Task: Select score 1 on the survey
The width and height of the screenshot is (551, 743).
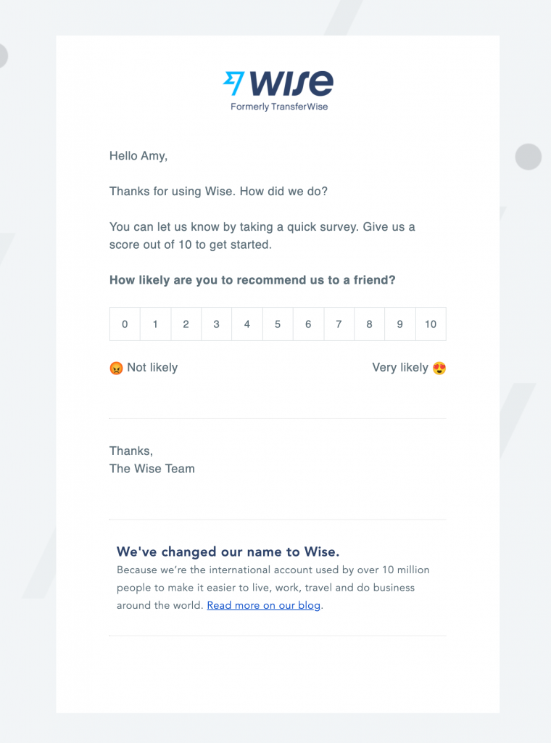Action: click(x=155, y=324)
